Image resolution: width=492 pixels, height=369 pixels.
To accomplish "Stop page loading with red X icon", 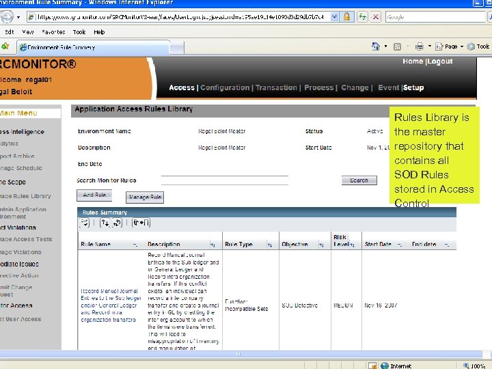I will [x=376, y=16].
